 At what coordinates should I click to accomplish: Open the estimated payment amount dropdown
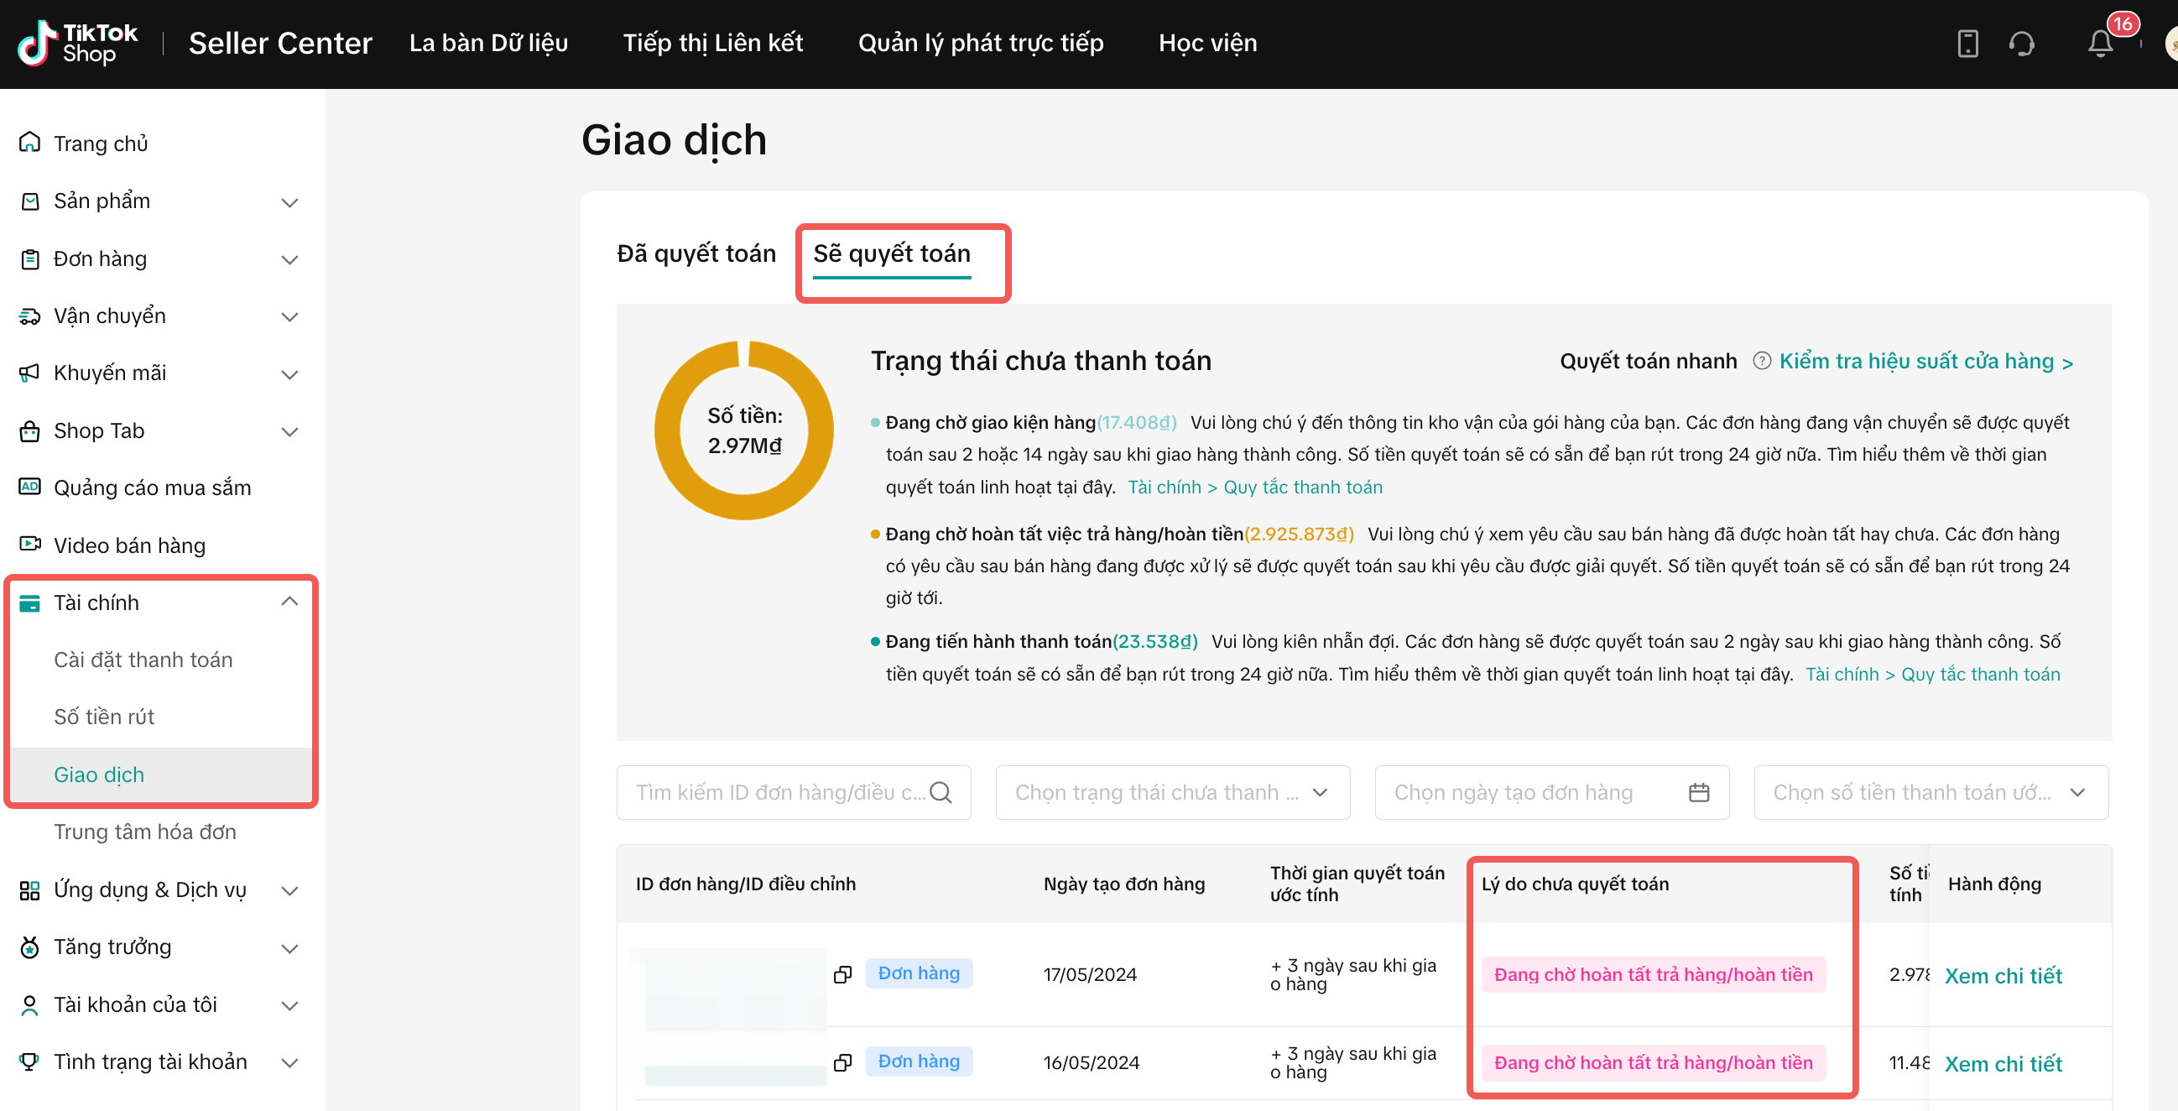(x=1930, y=792)
